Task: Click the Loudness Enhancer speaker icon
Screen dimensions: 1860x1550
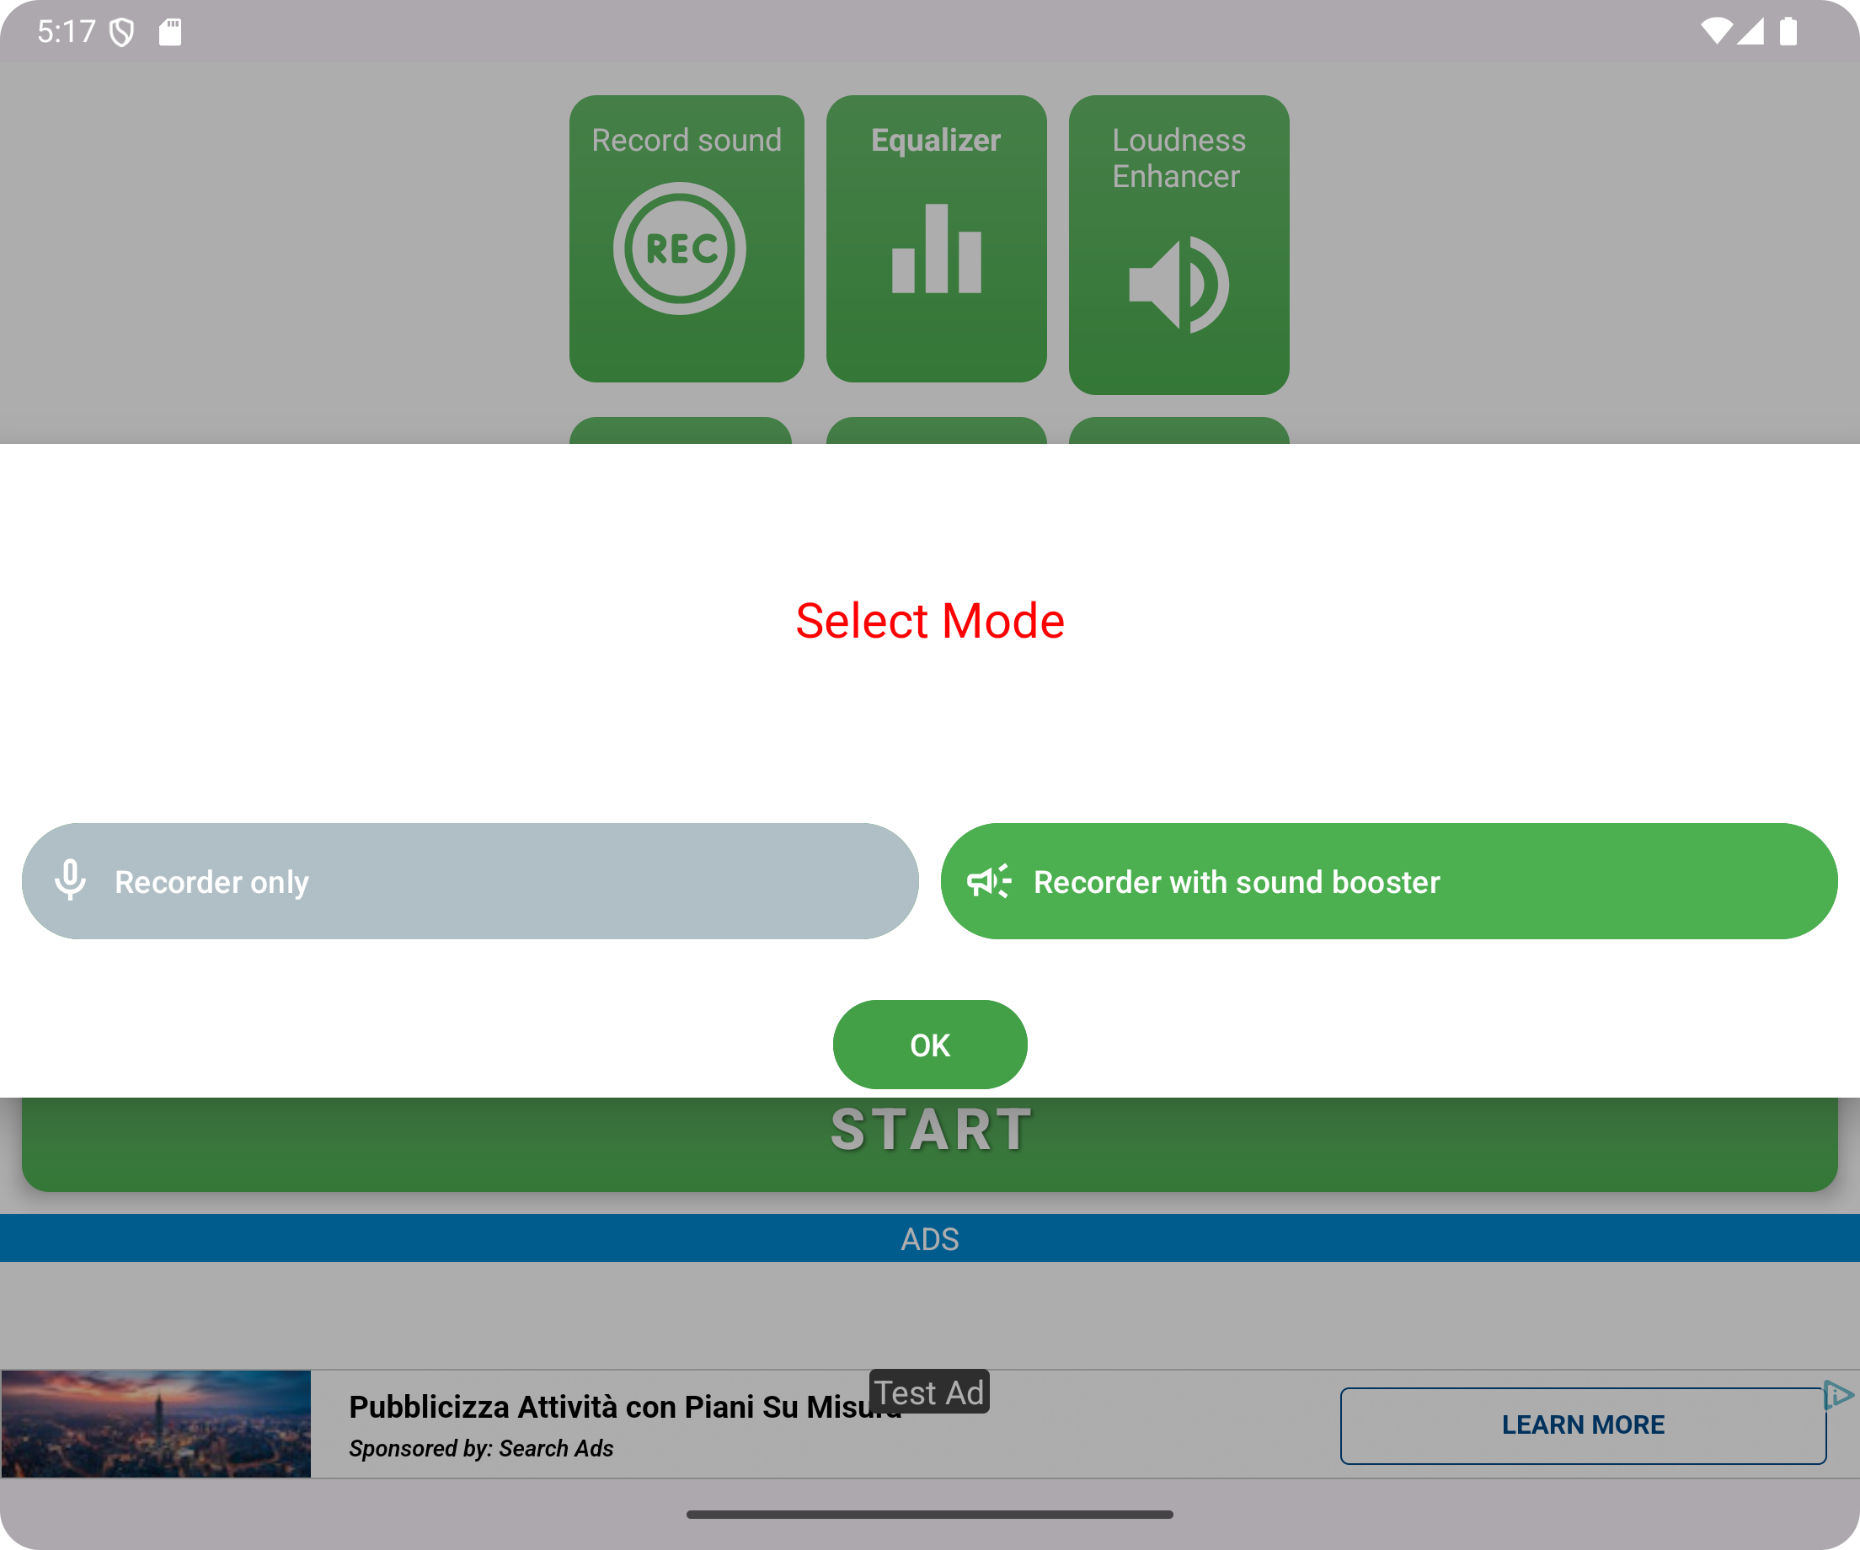Action: 1178,285
